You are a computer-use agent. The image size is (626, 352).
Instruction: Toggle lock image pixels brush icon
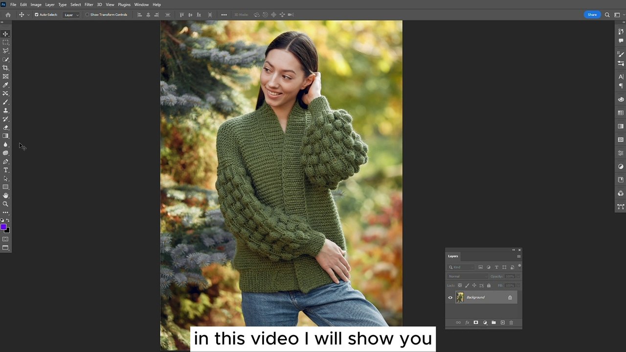[x=467, y=286]
